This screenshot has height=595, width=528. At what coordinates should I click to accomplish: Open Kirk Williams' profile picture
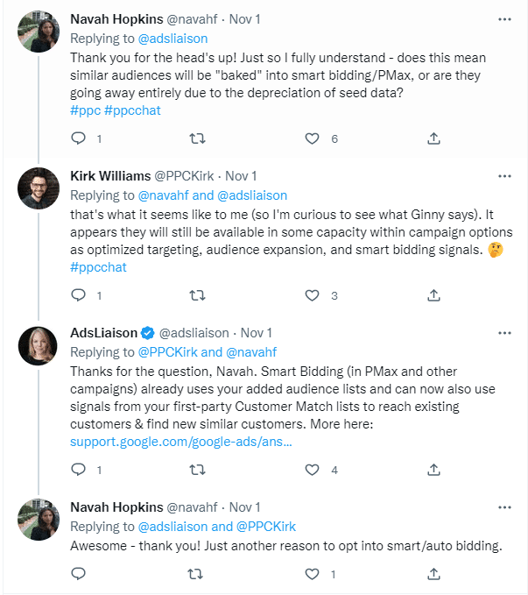(x=38, y=188)
